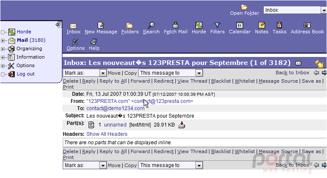Click the Information icon in sidebar
Viewport: 327px width, 178px height.
(x=11, y=57)
